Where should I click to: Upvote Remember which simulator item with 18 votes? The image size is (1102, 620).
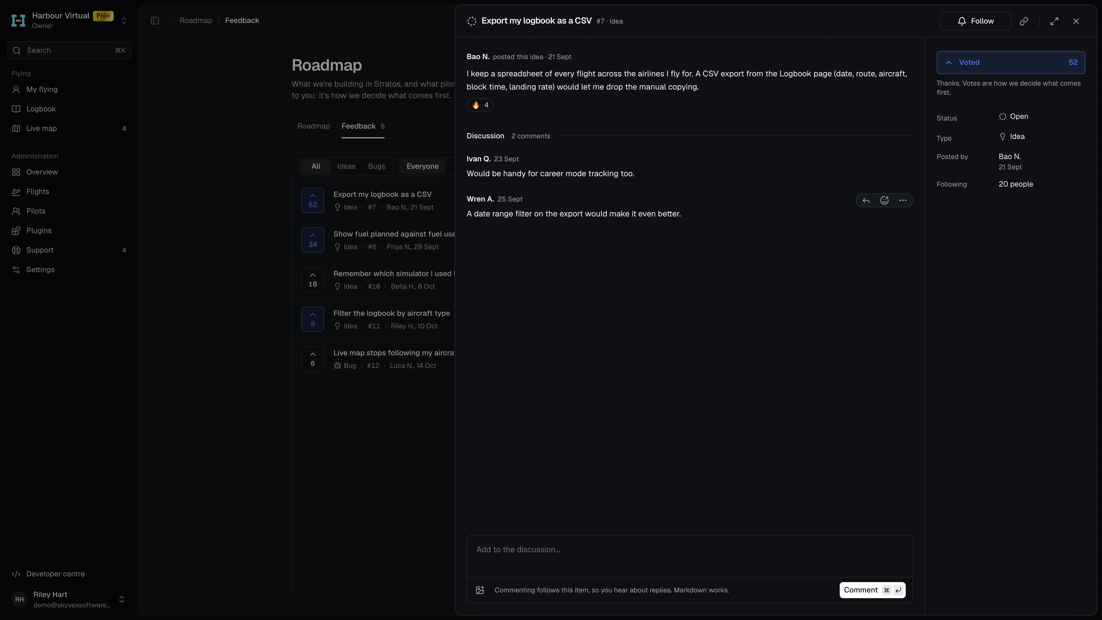pos(313,279)
